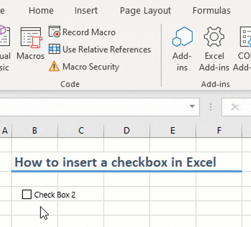Image resolution: width=251 pixels, height=227 pixels.
Task: Switch to the Home tab
Action: coord(41,10)
